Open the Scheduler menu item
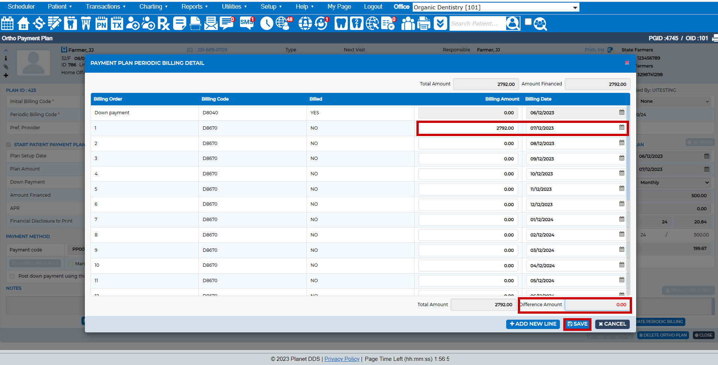 click(21, 6)
